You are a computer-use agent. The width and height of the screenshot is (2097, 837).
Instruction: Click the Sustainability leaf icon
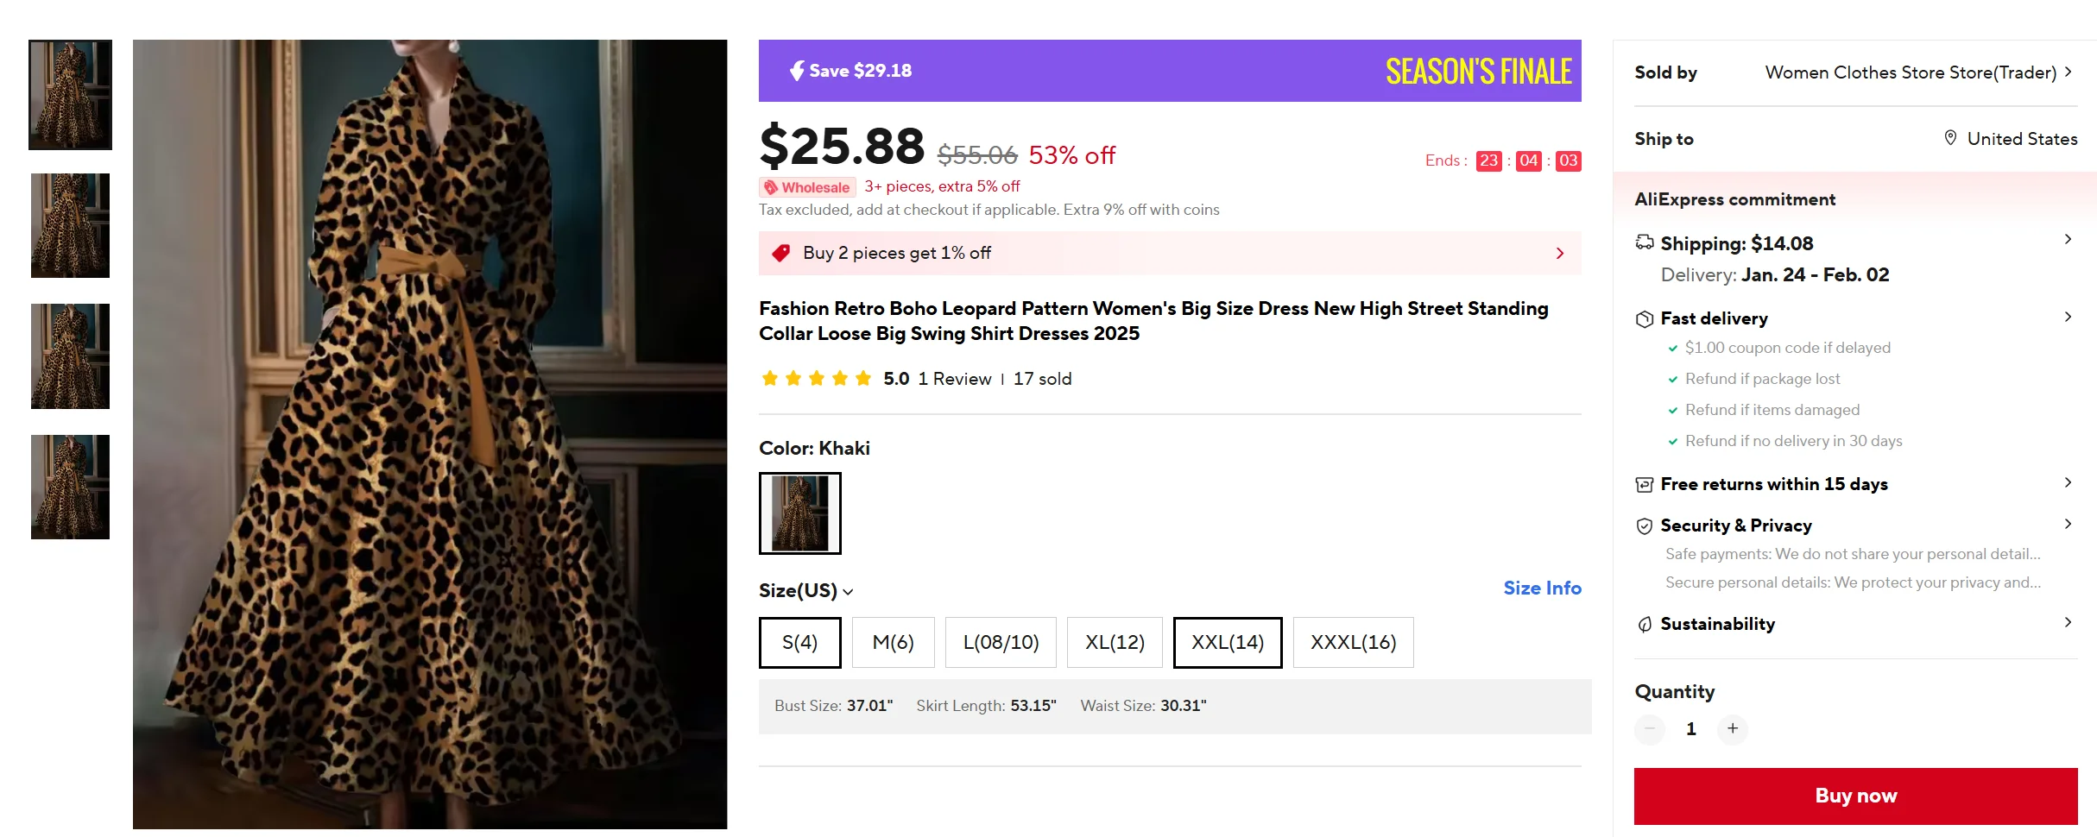[x=1645, y=625]
